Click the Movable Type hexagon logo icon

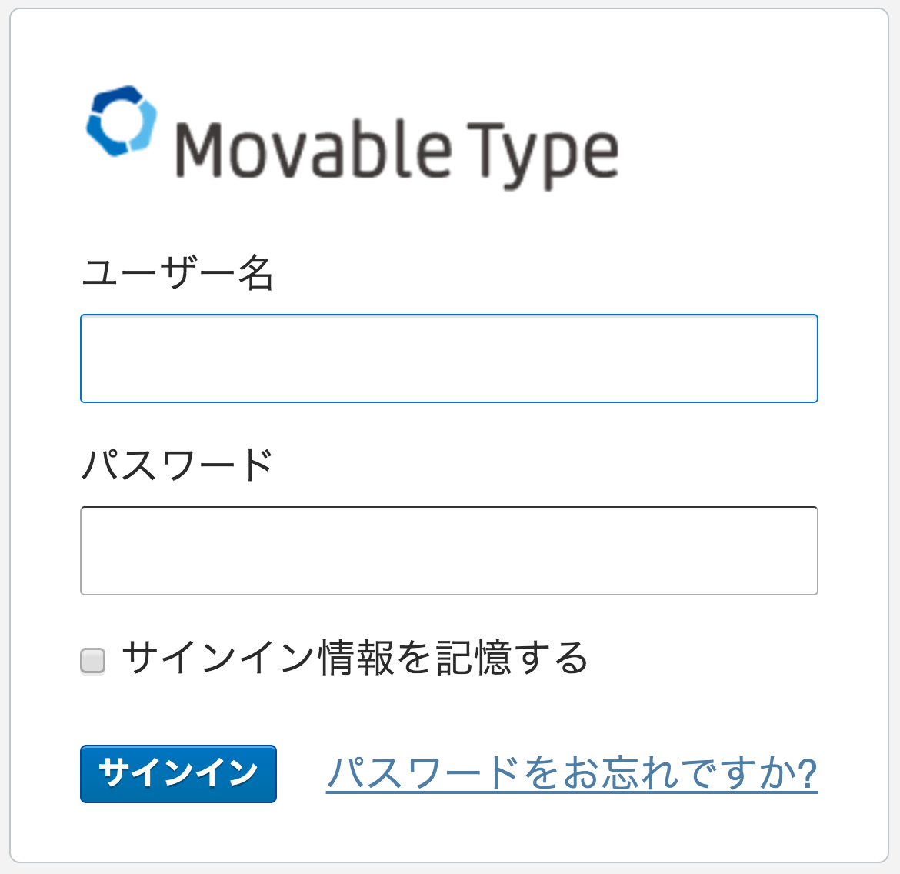[122, 122]
